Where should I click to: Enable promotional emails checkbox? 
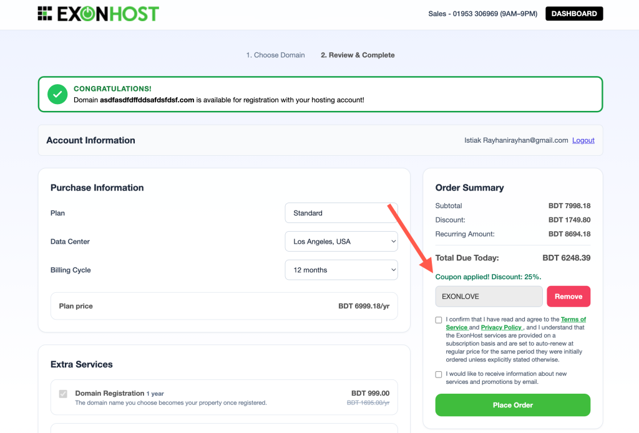pyautogui.click(x=439, y=374)
